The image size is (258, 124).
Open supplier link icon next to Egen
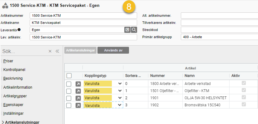click(127, 30)
